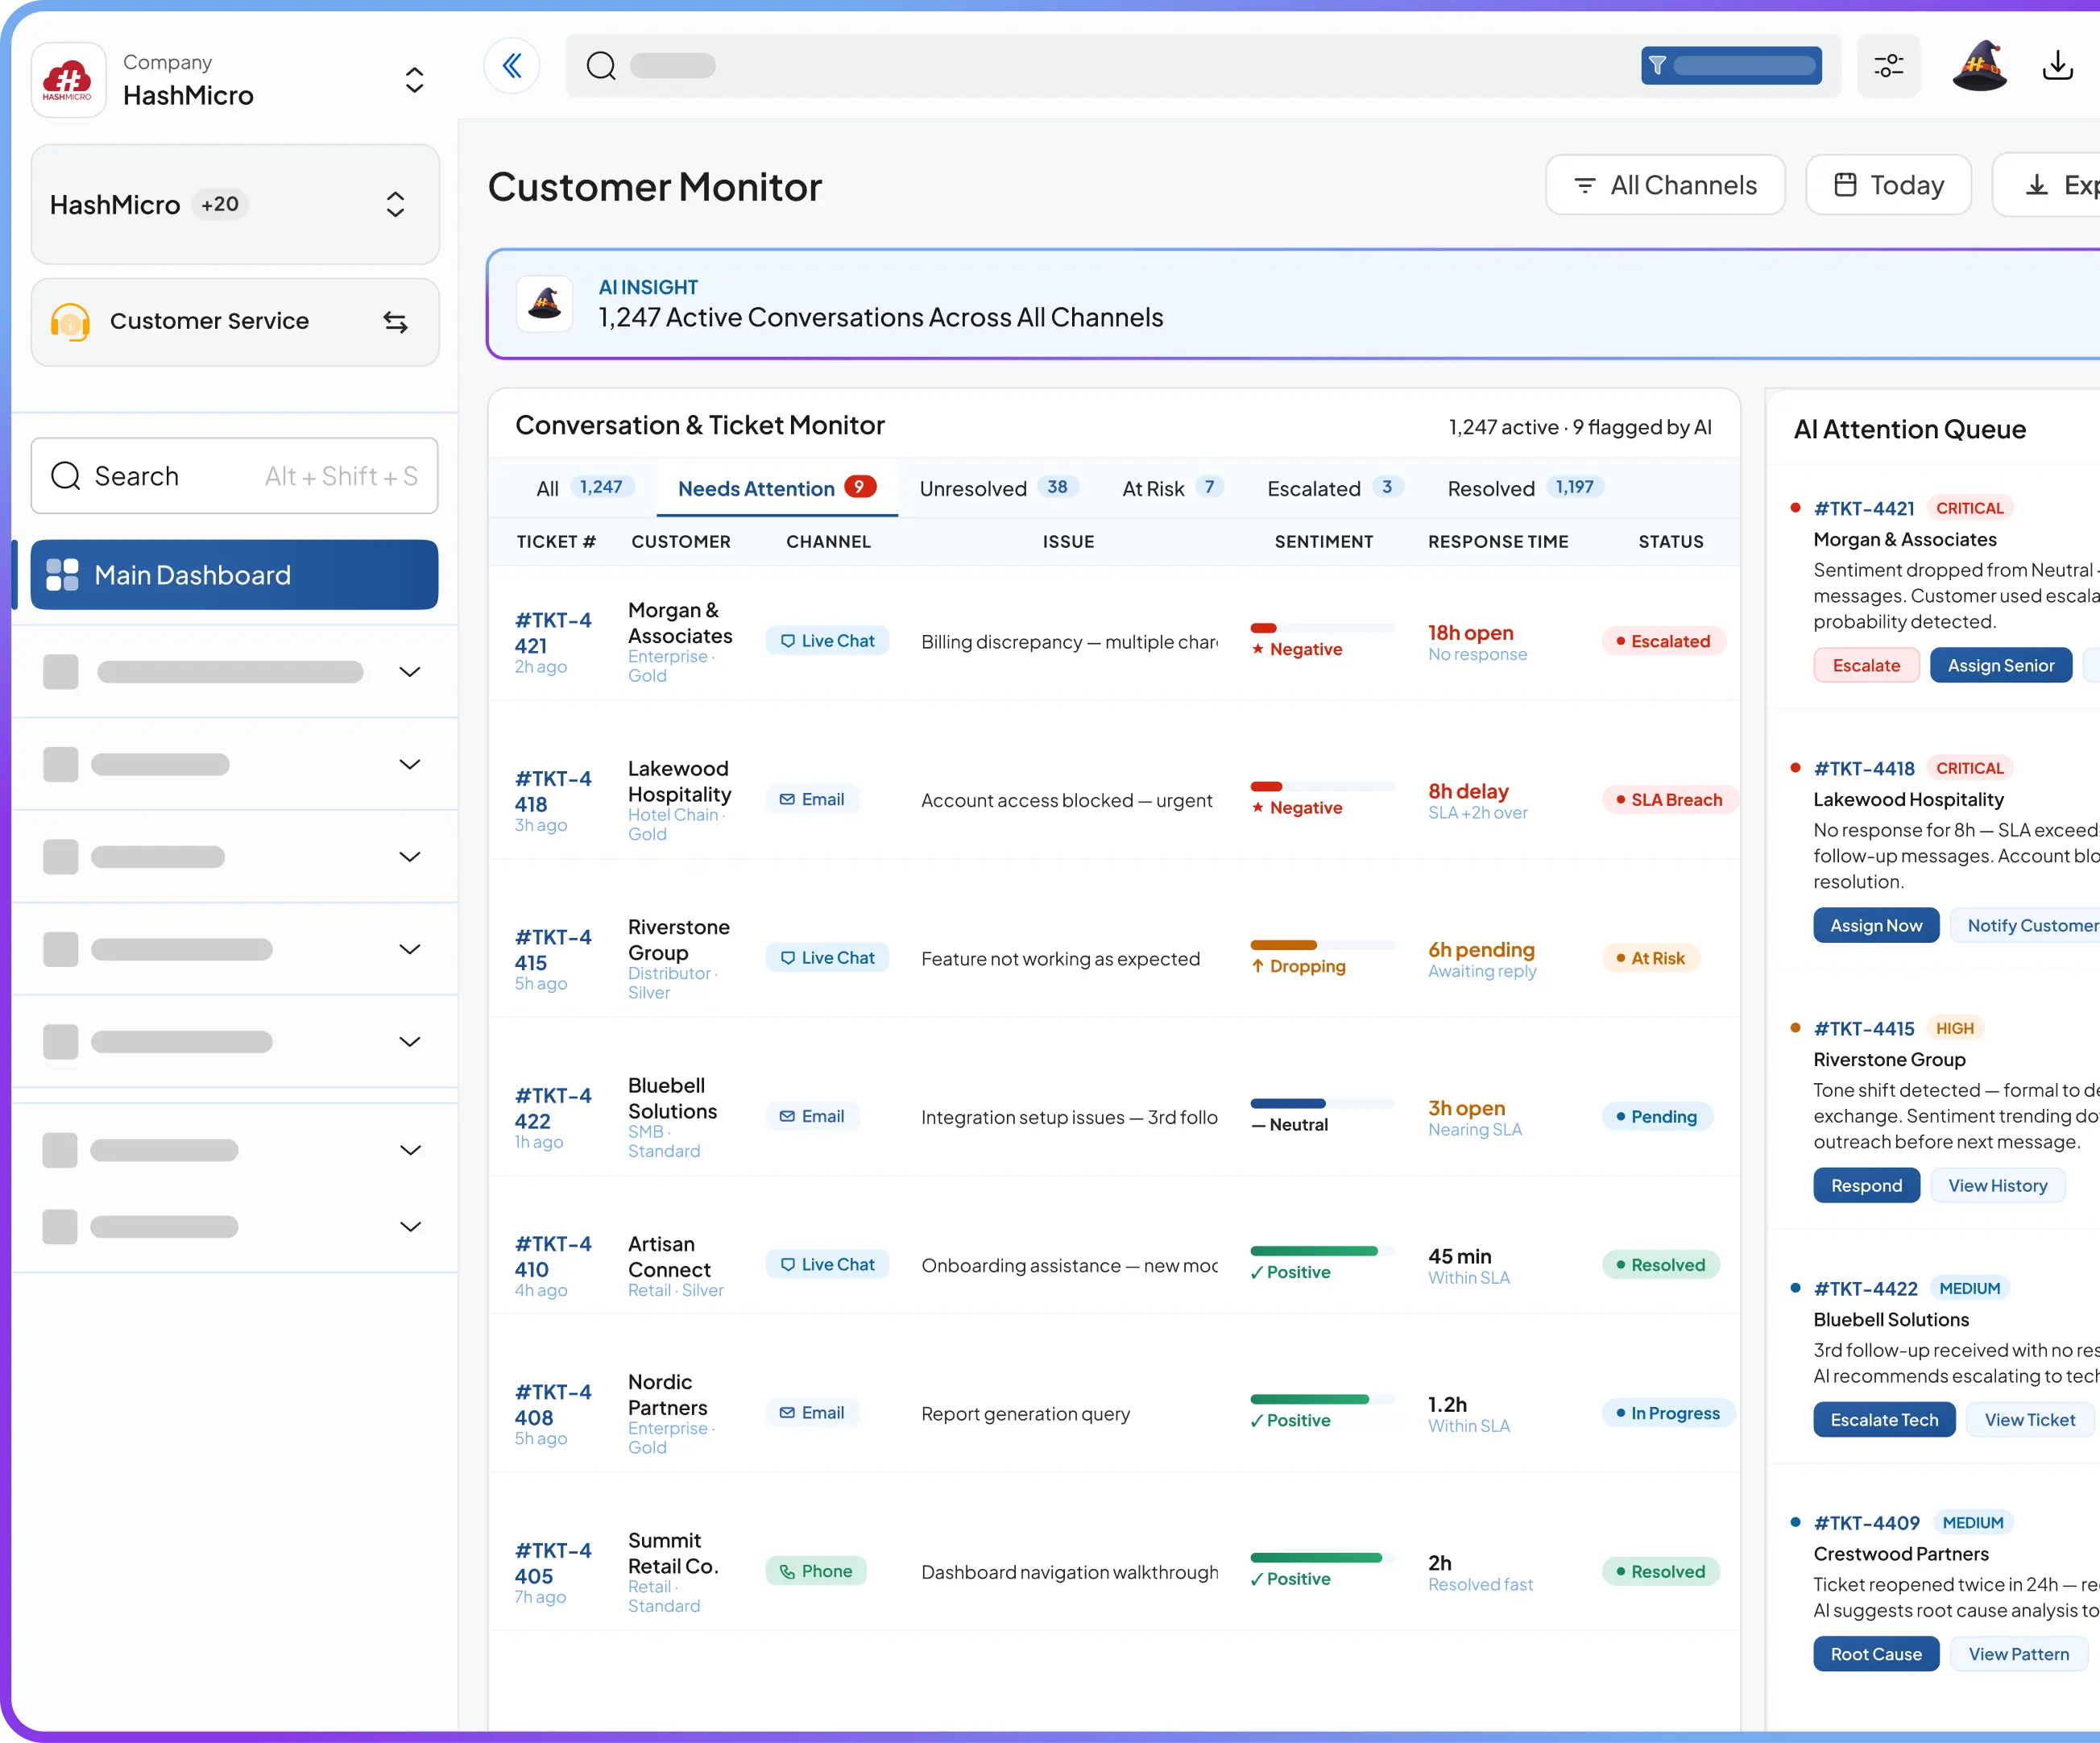The image size is (2100, 1743).
Task: Open the settings sliders icon
Action: (x=1889, y=66)
